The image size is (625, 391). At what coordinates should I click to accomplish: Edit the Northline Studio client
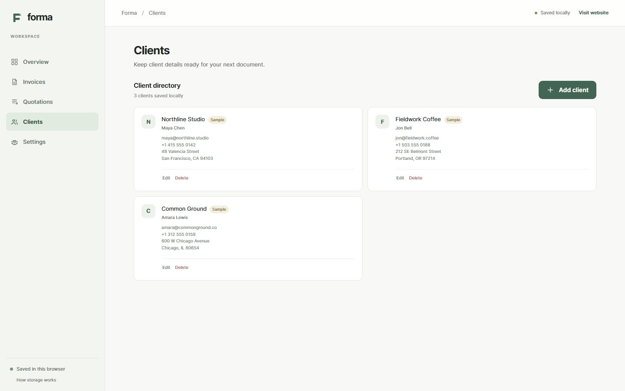166,178
